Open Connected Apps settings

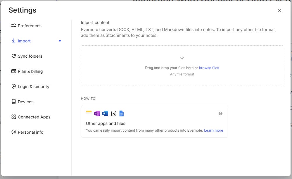31,117
